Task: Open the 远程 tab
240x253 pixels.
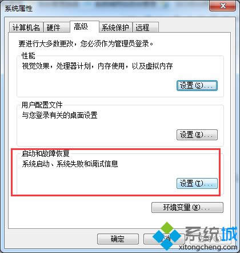Action: [x=146, y=27]
